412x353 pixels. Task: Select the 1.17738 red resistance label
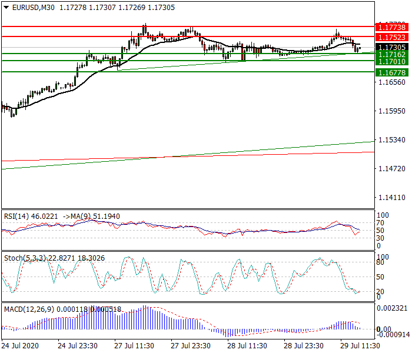(x=392, y=27)
